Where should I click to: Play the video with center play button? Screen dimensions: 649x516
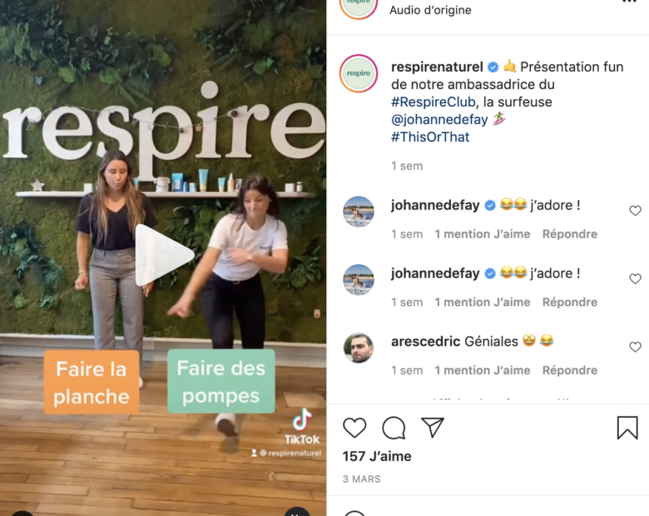(163, 255)
